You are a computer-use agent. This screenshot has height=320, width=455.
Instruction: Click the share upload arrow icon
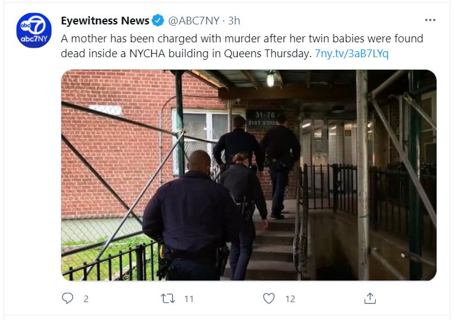tap(370, 298)
